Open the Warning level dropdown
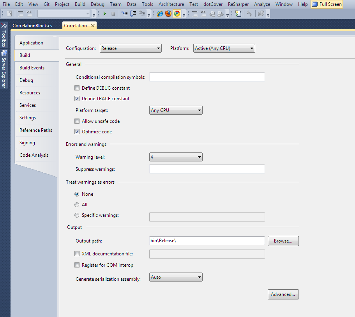Viewport: 355px width, 317px height. tap(176, 157)
